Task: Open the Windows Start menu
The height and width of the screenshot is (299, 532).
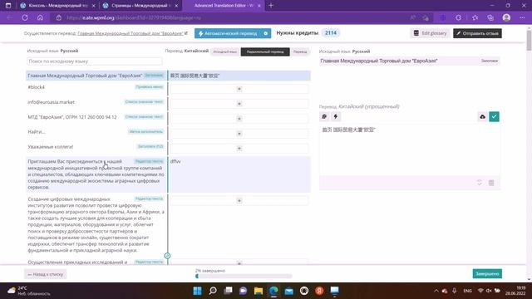Action: coord(197,291)
